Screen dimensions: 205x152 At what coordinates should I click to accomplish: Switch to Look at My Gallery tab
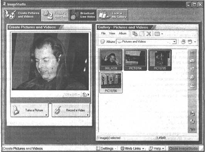tap(113, 15)
